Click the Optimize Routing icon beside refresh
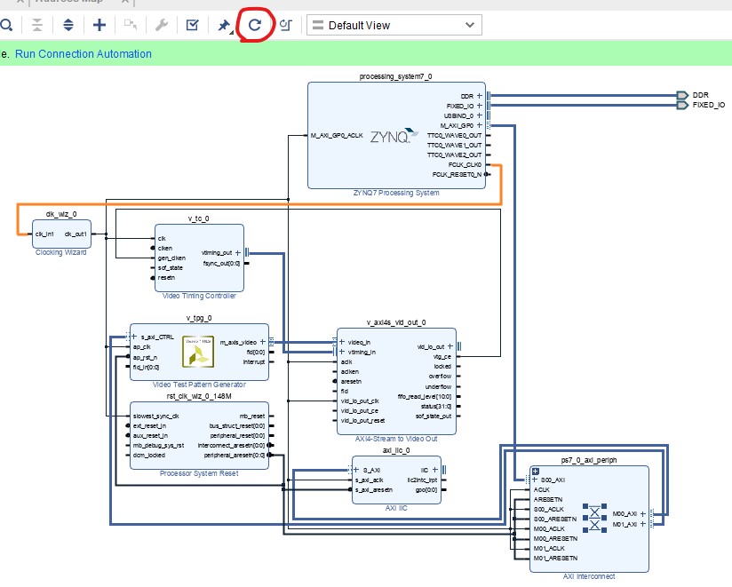 [x=285, y=25]
